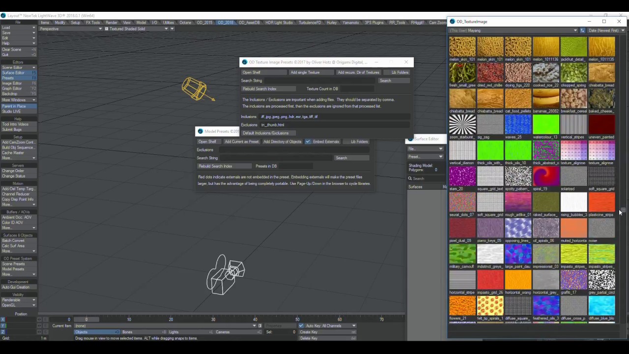629x354 pixels.
Task: Toggle the Auto Key checkbox
Action: [301, 325]
